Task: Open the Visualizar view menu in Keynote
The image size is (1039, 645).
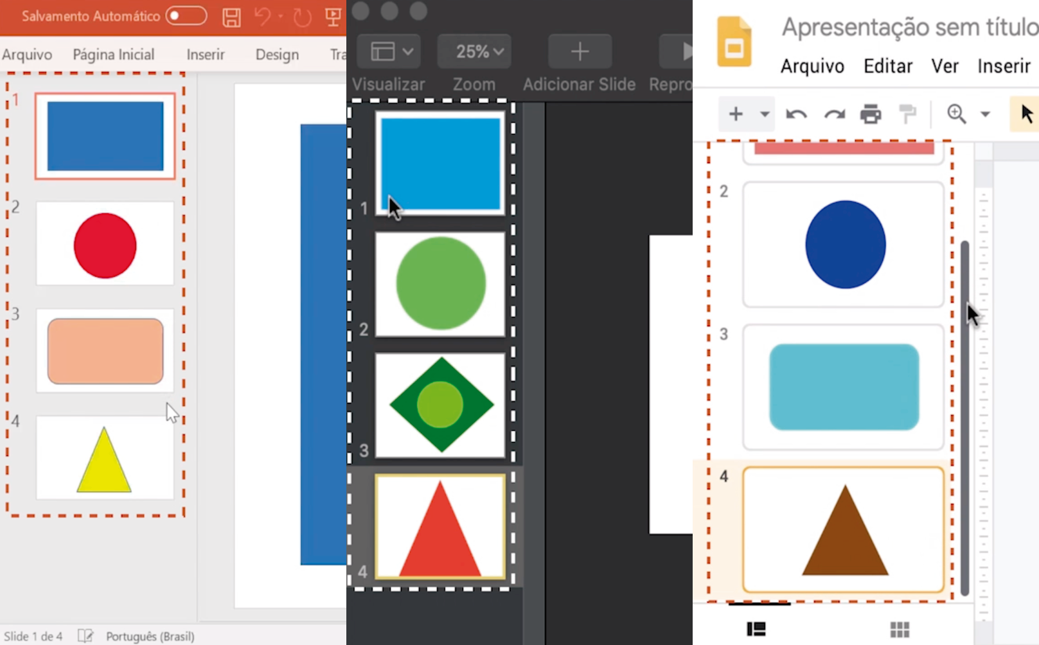Action: pos(389,51)
